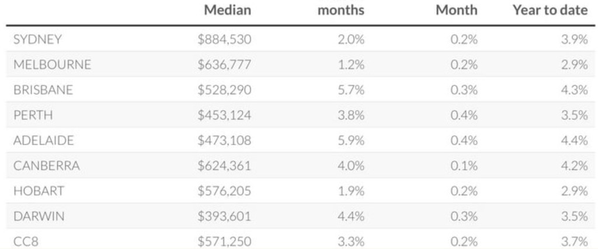Click Perth 0.4% month value
This screenshot has width=598, height=249.
coord(464,115)
